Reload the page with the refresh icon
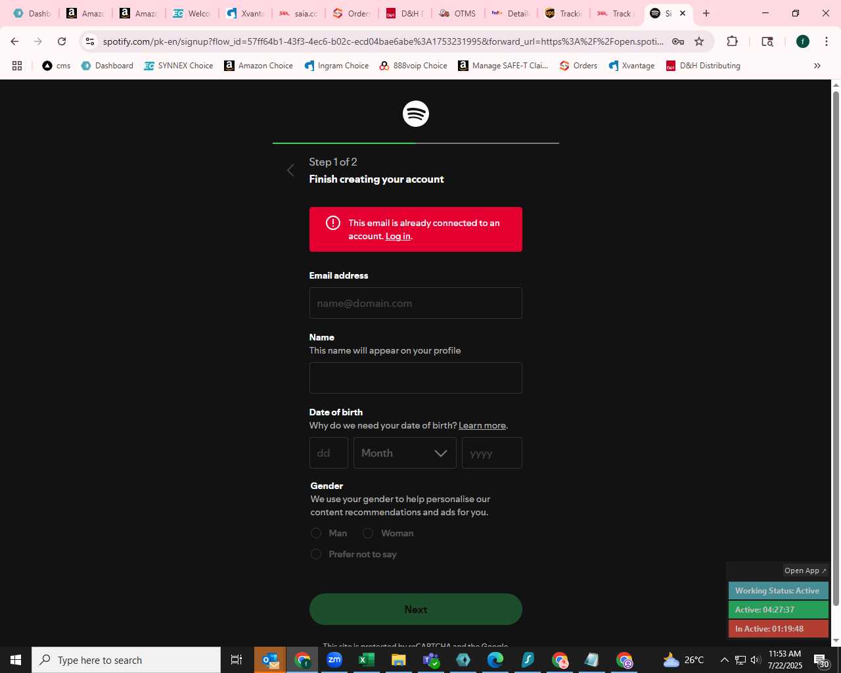The image size is (841, 673). tap(62, 41)
